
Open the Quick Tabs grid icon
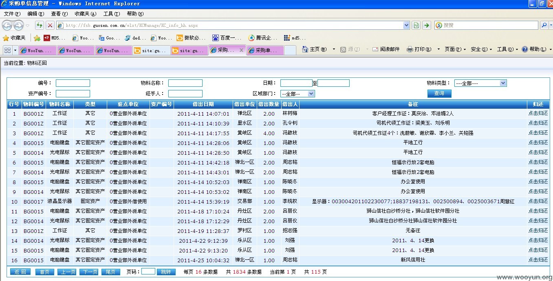point(7,50)
